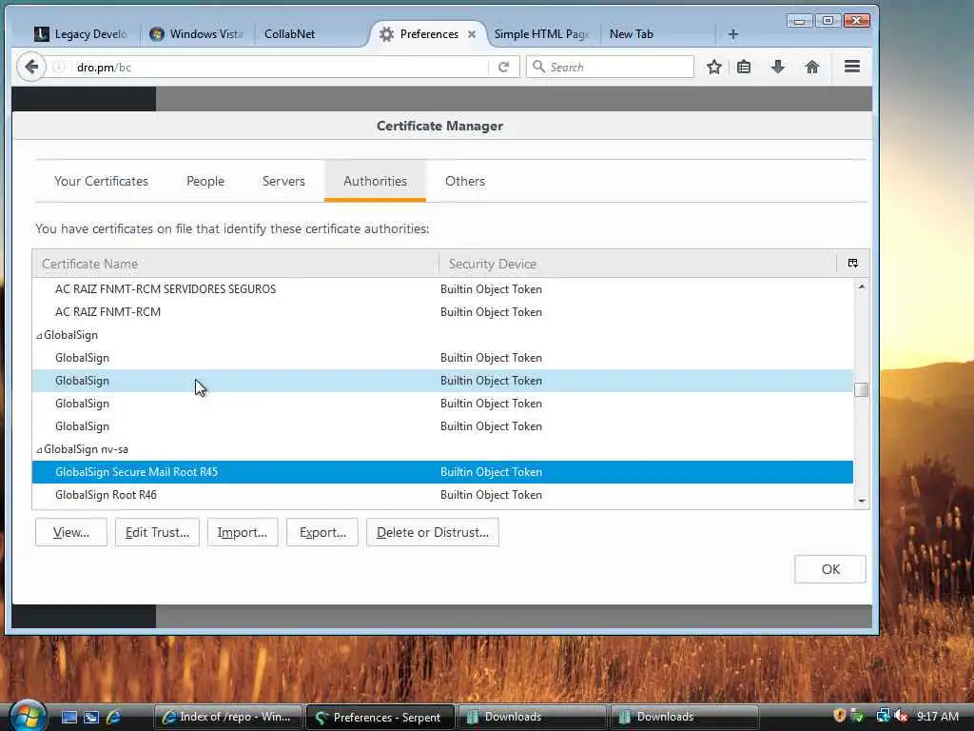Sort by Certificate Name column header
The width and height of the screenshot is (974, 731).
(236, 264)
